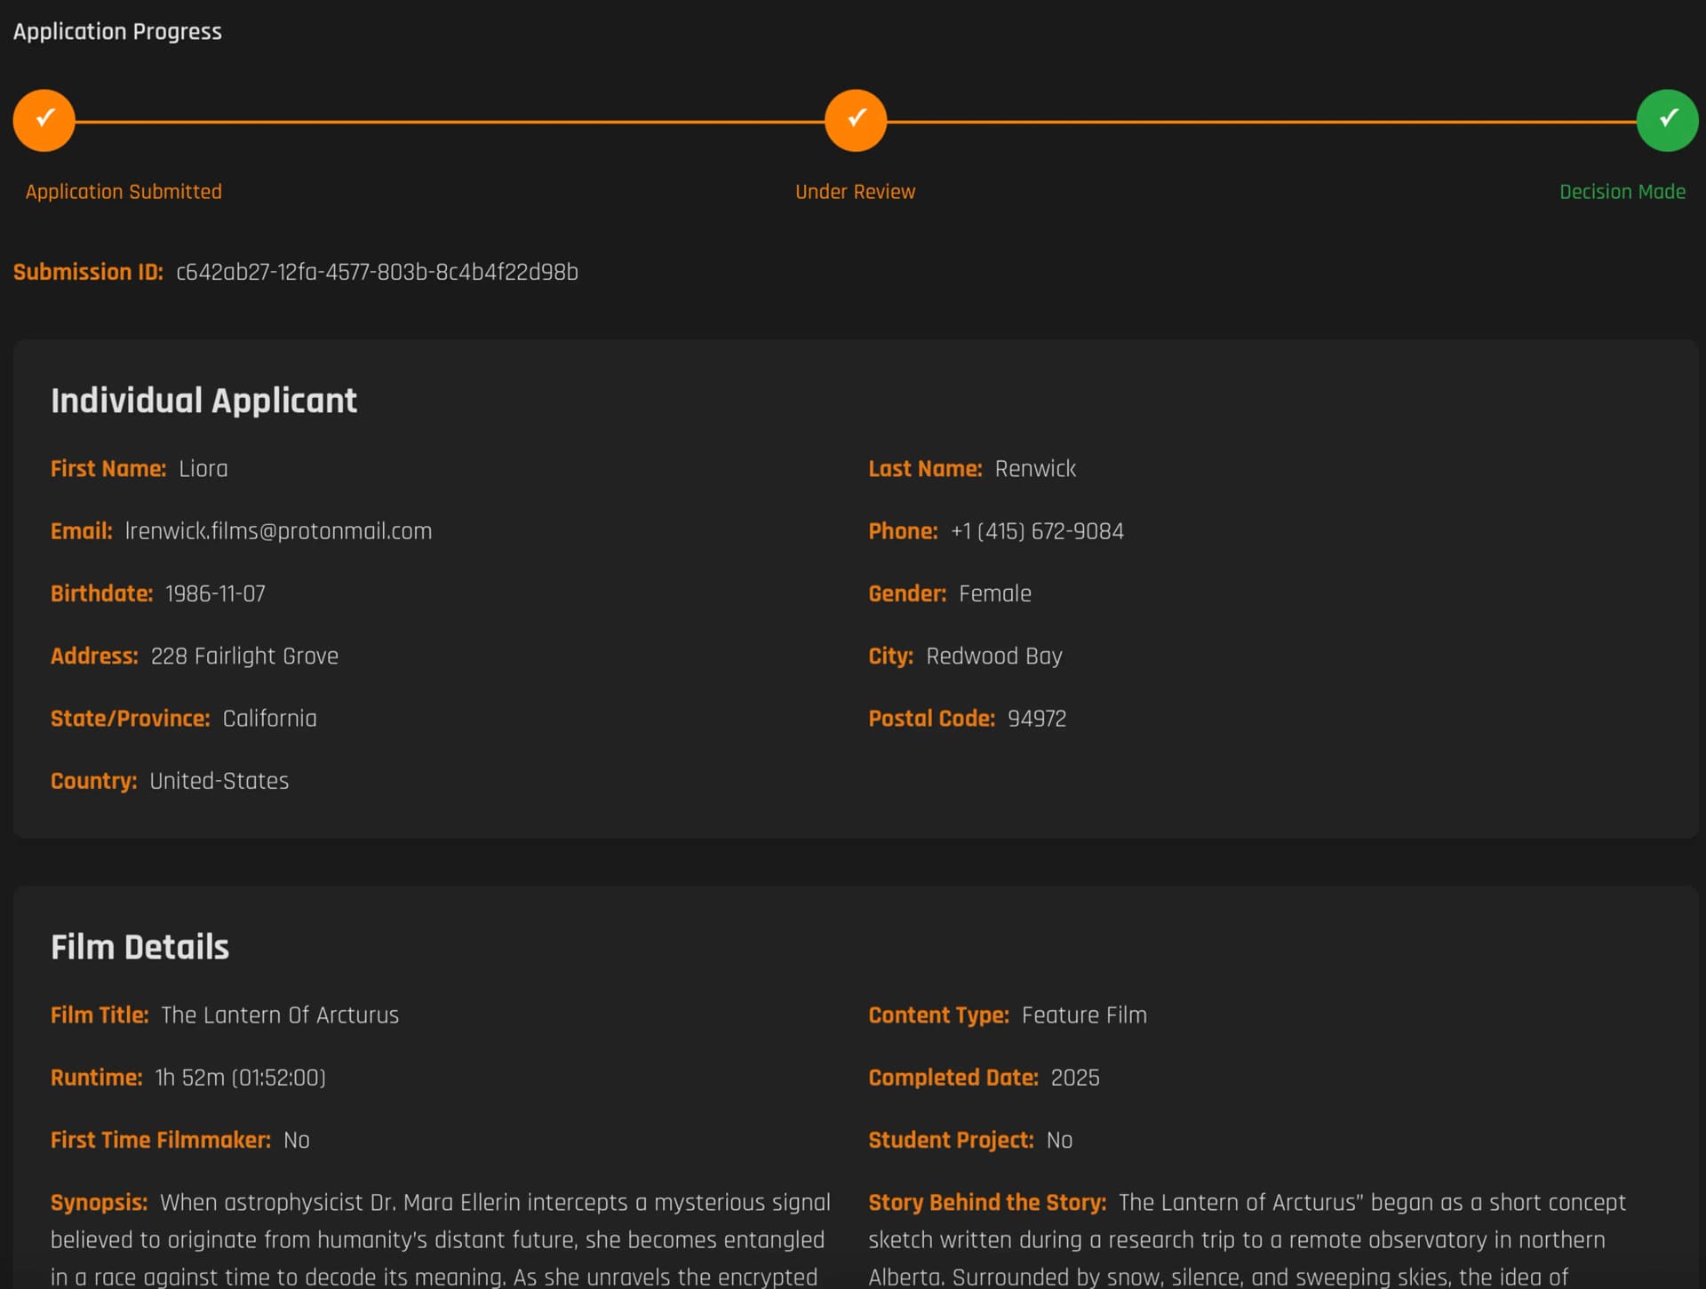Click the Runtime value 1h 52m
The image size is (1706, 1289).
[239, 1077]
